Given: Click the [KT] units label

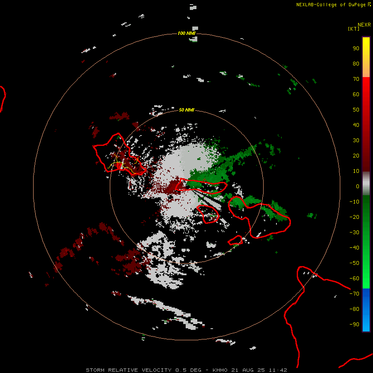Looking at the screenshot, I should click(x=354, y=29).
